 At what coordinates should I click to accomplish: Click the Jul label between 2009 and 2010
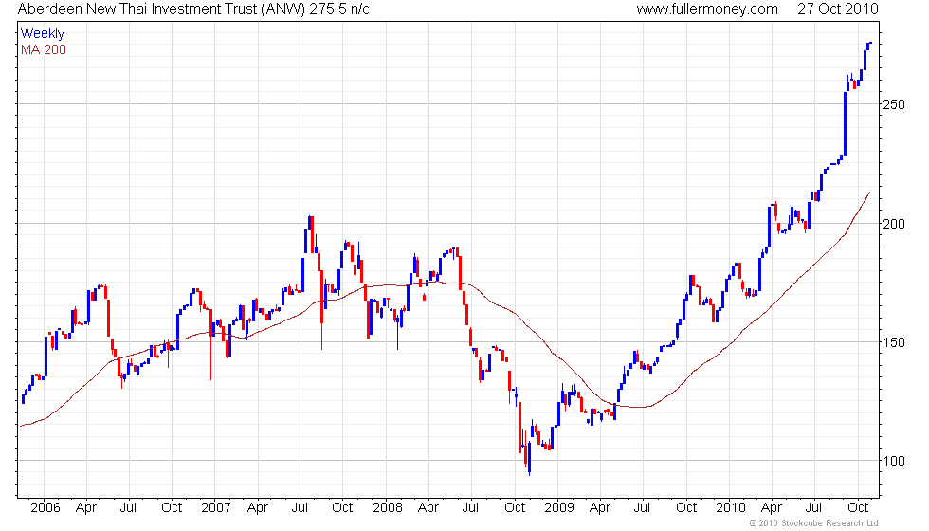tap(643, 507)
